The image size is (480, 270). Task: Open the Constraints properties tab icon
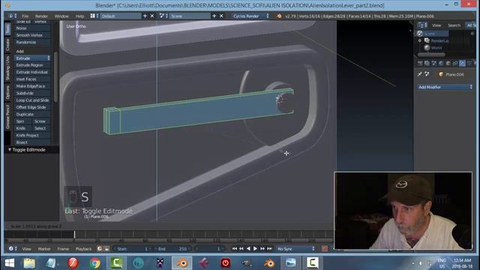455,63
